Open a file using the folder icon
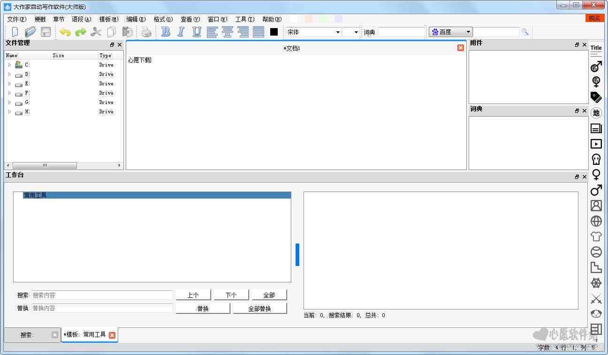The image size is (608, 355). pyautogui.click(x=30, y=32)
